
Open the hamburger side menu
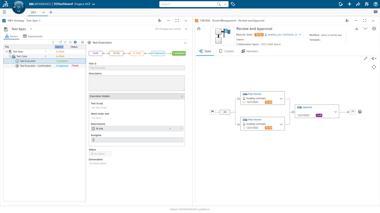click(4, 12)
